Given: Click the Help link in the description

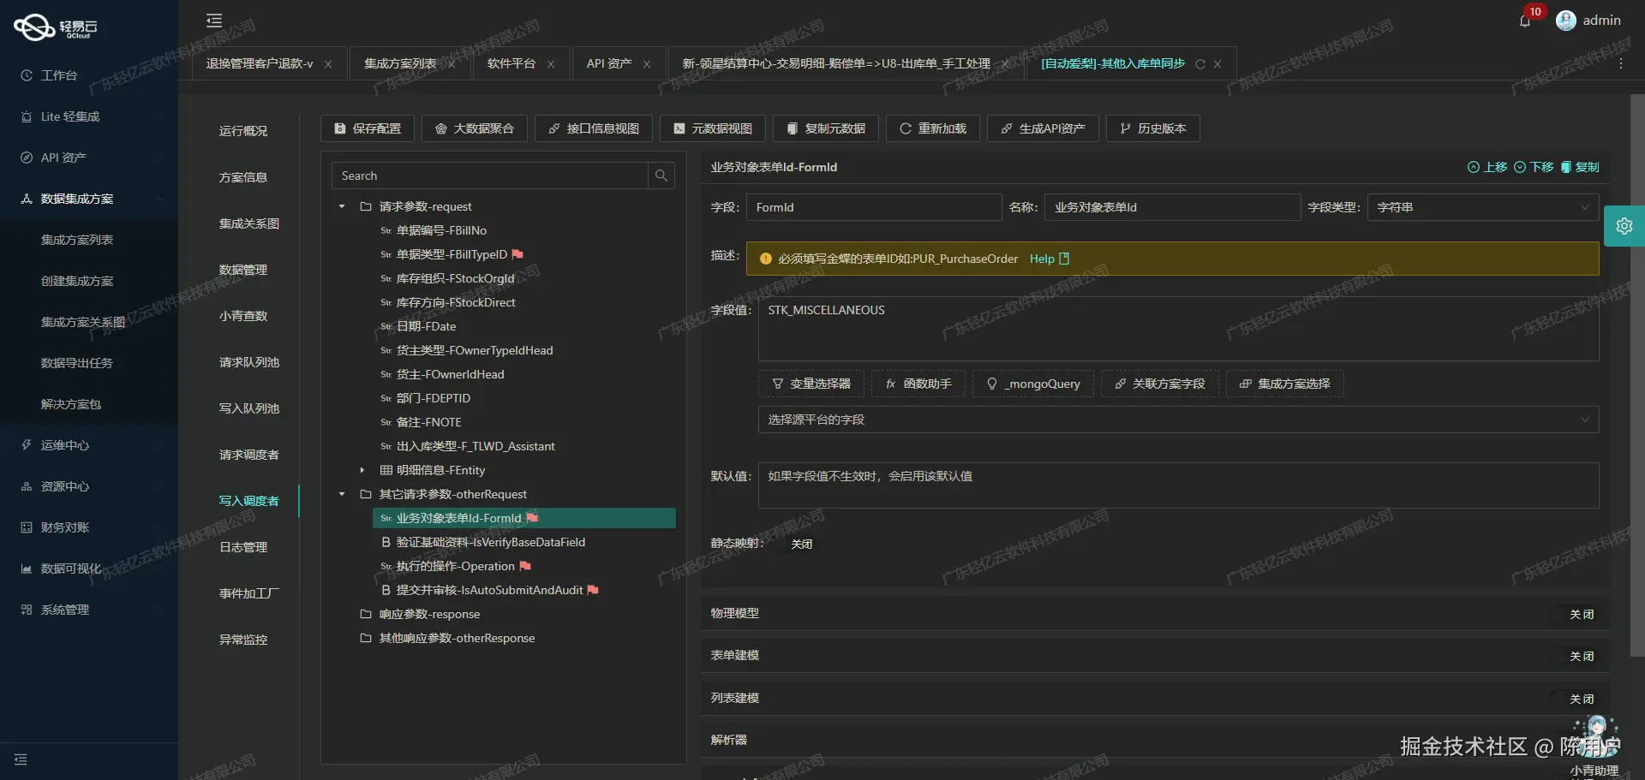Looking at the screenshot, I should [x=1042, y=259].
